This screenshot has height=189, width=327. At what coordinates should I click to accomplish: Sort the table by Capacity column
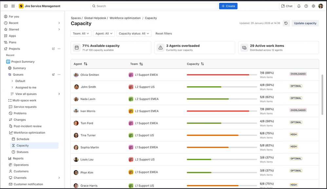point(202,64)
